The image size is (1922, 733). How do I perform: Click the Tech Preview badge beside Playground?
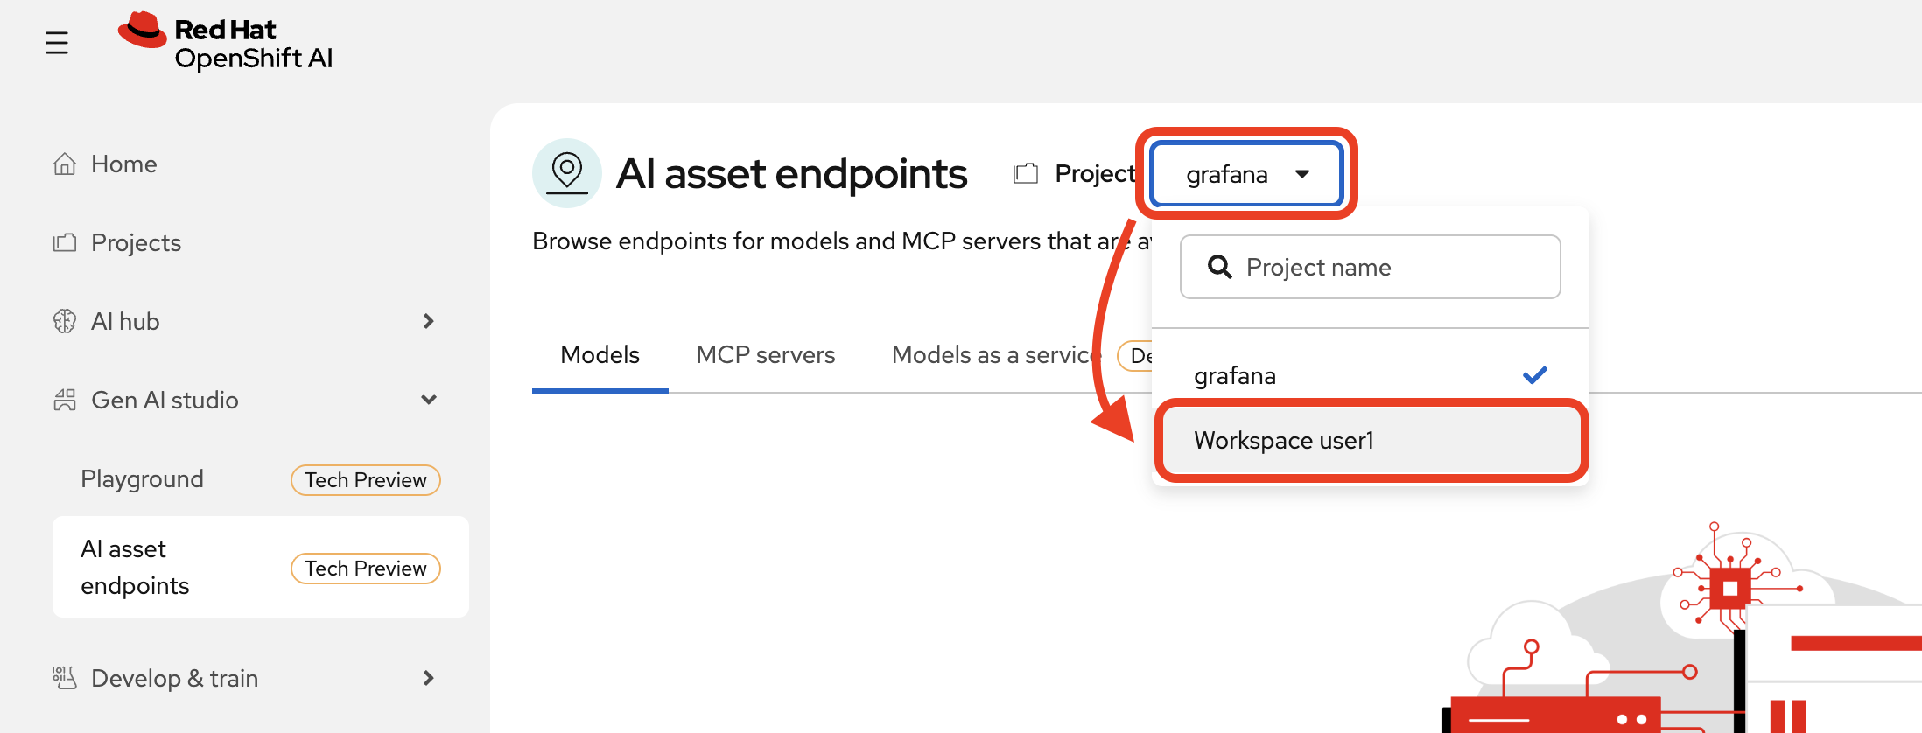pyautogui.click(x=366, y=479)
